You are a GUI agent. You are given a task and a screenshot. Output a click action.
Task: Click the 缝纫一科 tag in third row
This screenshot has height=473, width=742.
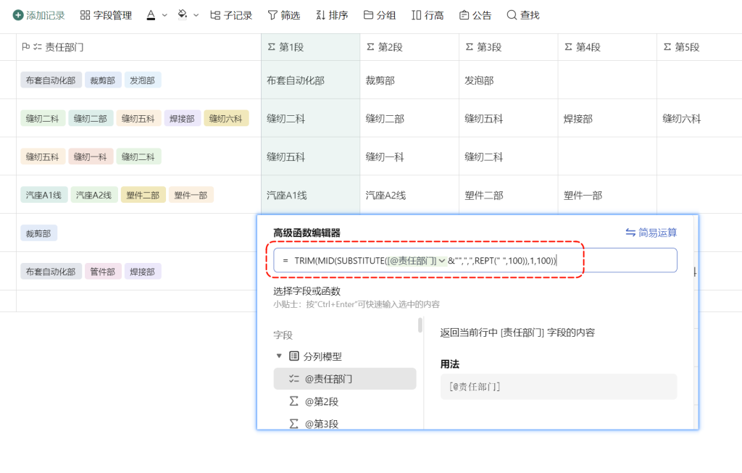(x=91, y=156)
